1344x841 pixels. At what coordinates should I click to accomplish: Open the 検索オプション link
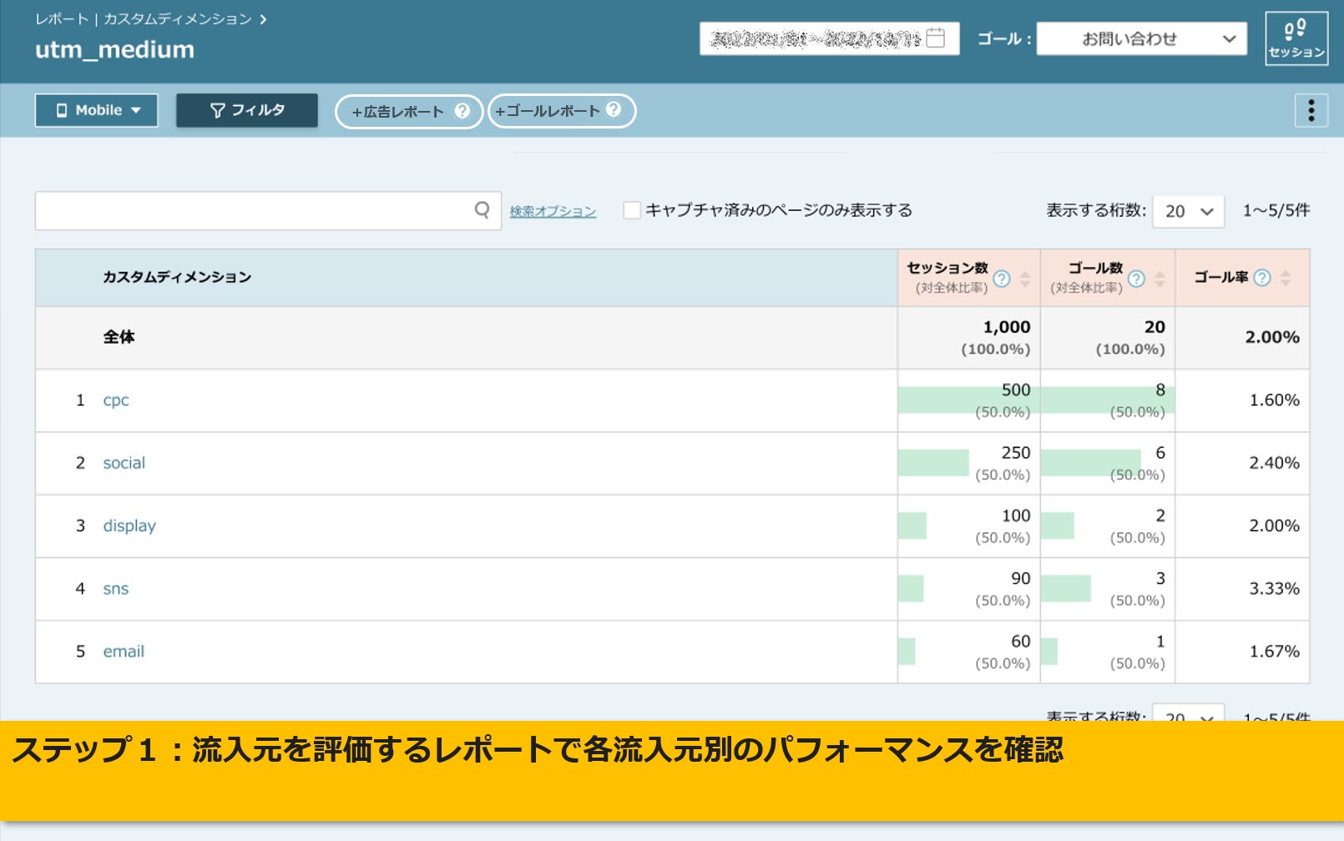point(553,211)
